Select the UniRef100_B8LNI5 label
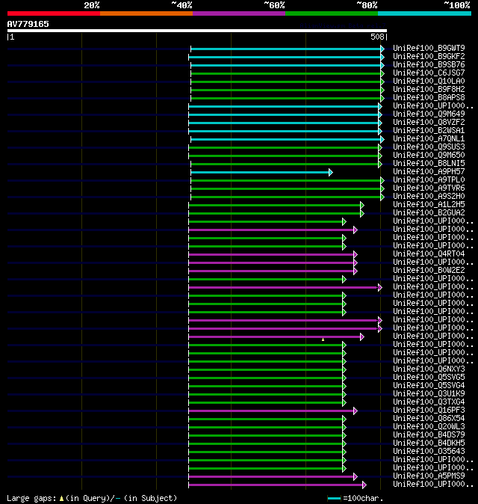 [429, 164]
